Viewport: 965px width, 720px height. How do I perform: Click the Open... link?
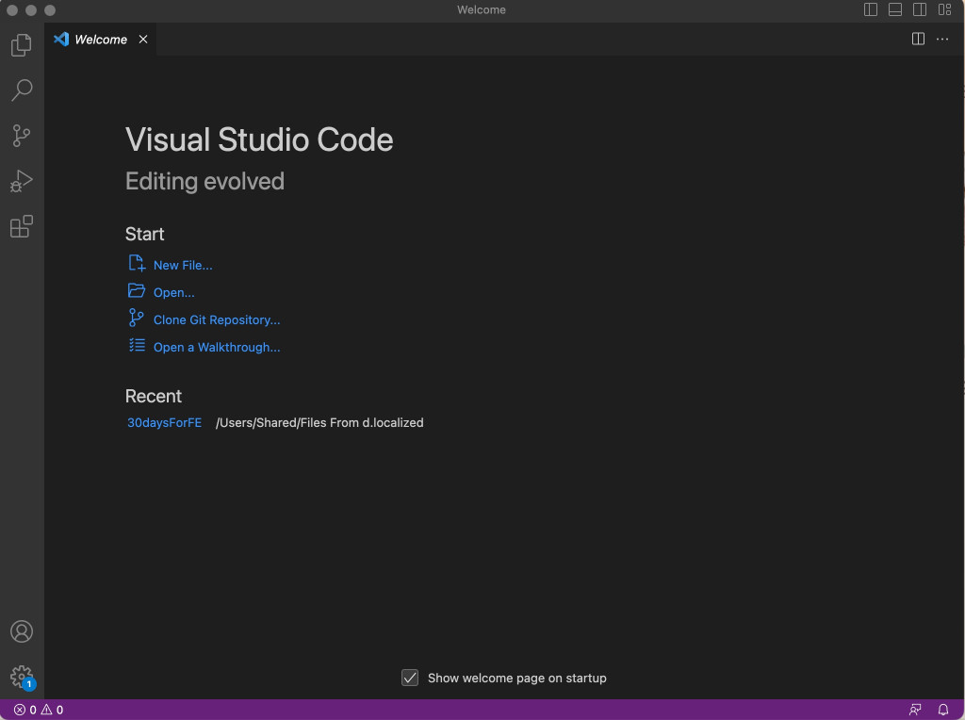pyautogui.click(x=173, y=293)
